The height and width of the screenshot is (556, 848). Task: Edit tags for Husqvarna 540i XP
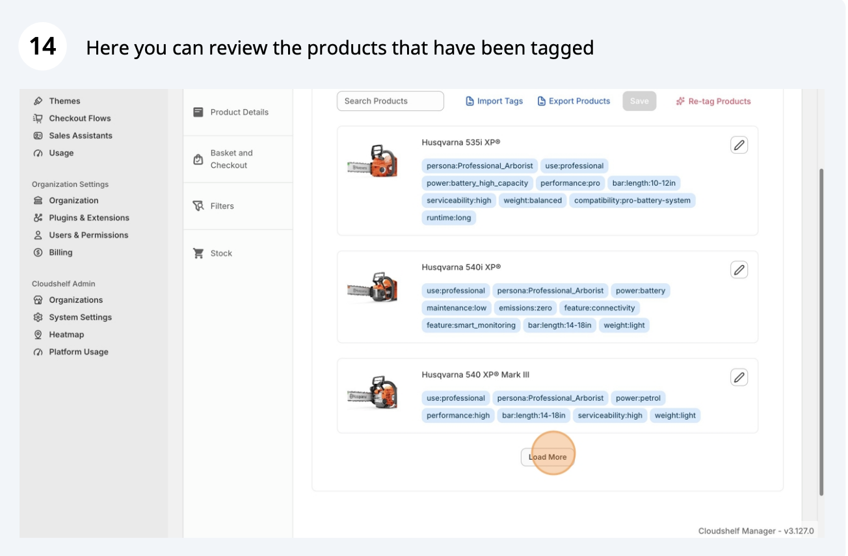[x=739, y=270]
